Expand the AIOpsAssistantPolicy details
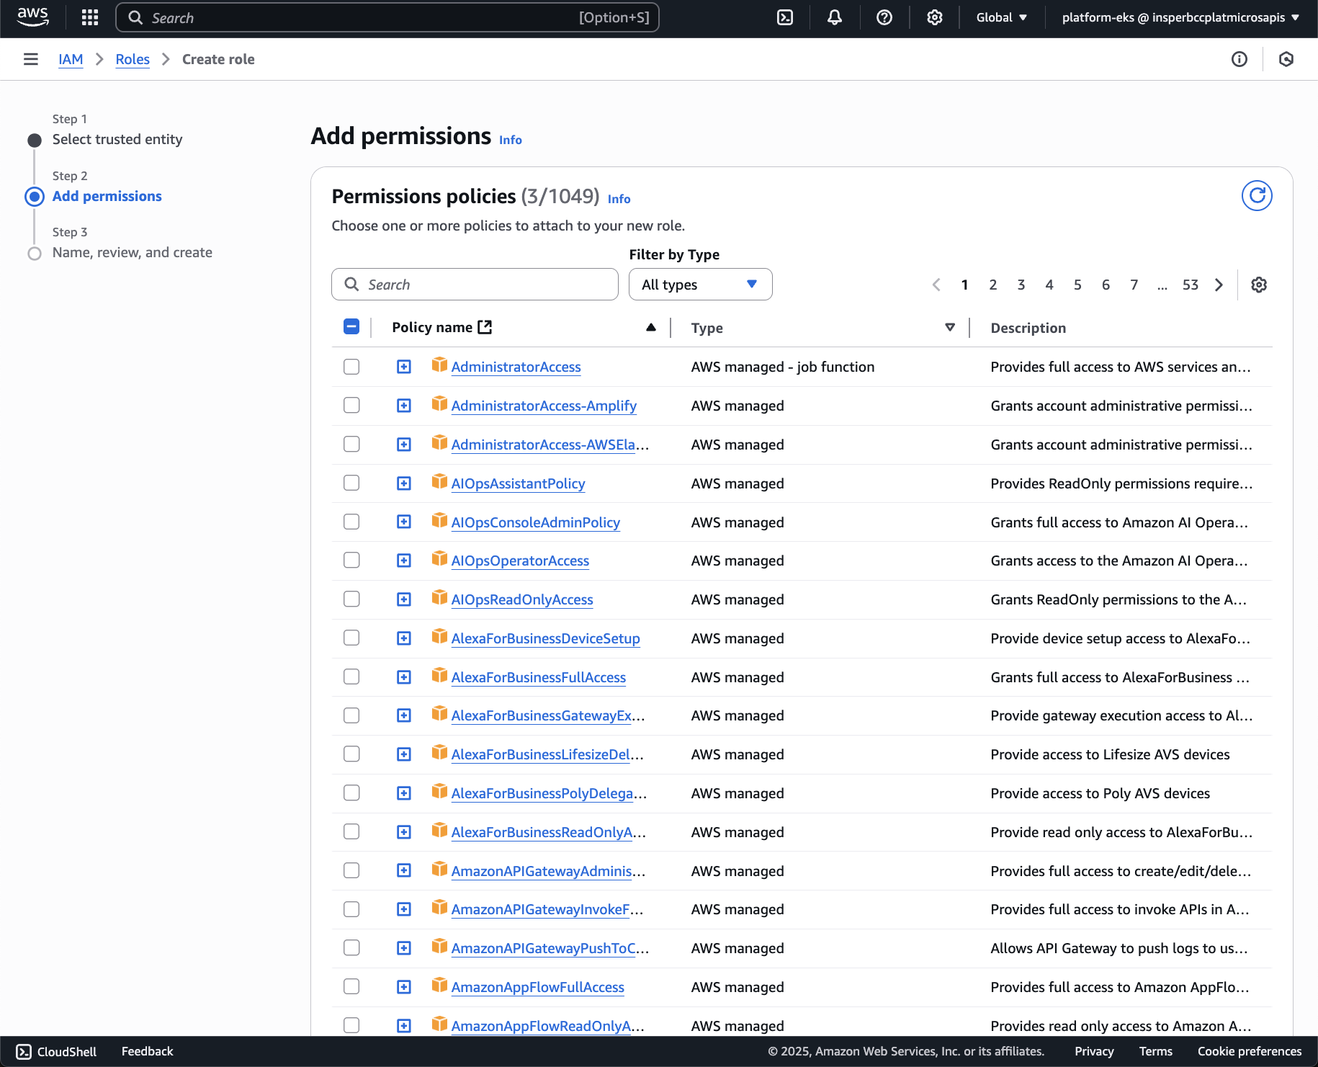Screen dimensions: 1318x1067 (x=404, y=483)
